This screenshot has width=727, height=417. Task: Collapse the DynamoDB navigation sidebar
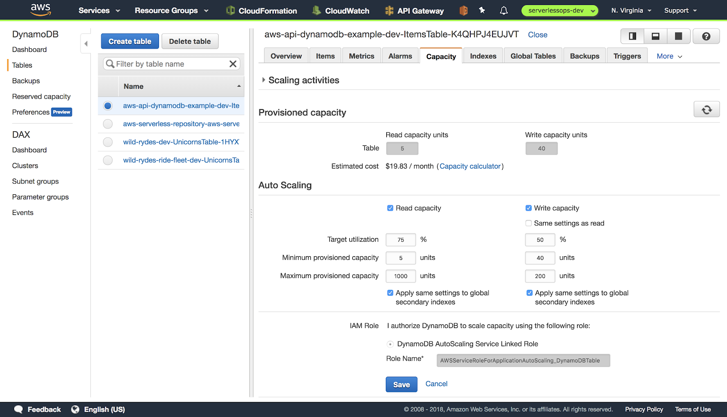86,44
